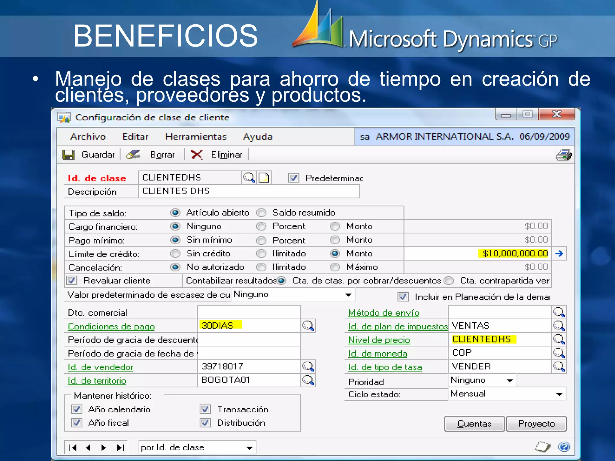Image resolution: width=615 pixels, height=461 pixels.
Task: Select Ilimitado for Límite de crédito
Action: (261, 254)
